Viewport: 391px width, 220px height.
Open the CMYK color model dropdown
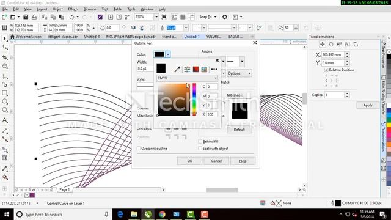188,78
